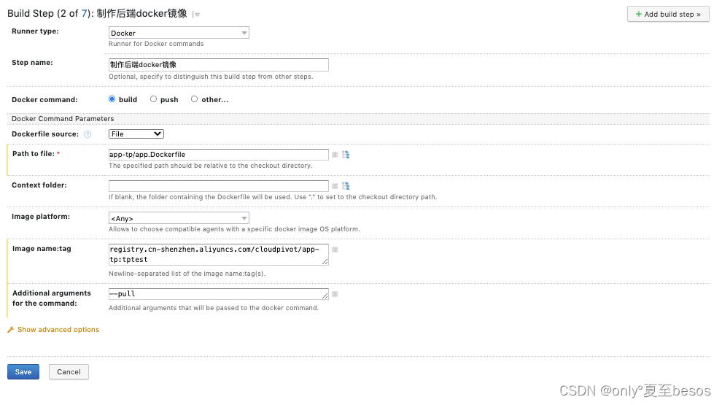Click the Additional arguments --pull field
722x405 pixels.
218,294
